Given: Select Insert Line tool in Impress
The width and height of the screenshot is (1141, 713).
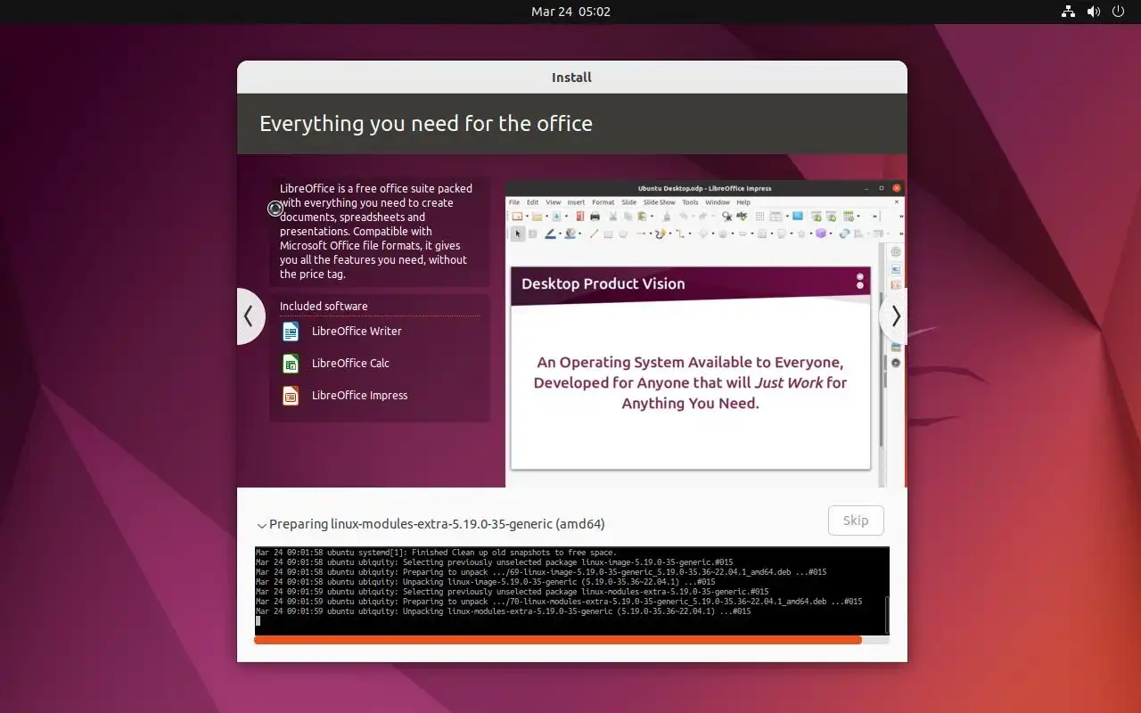Looking at the screenshot, I should pos(594,234).
